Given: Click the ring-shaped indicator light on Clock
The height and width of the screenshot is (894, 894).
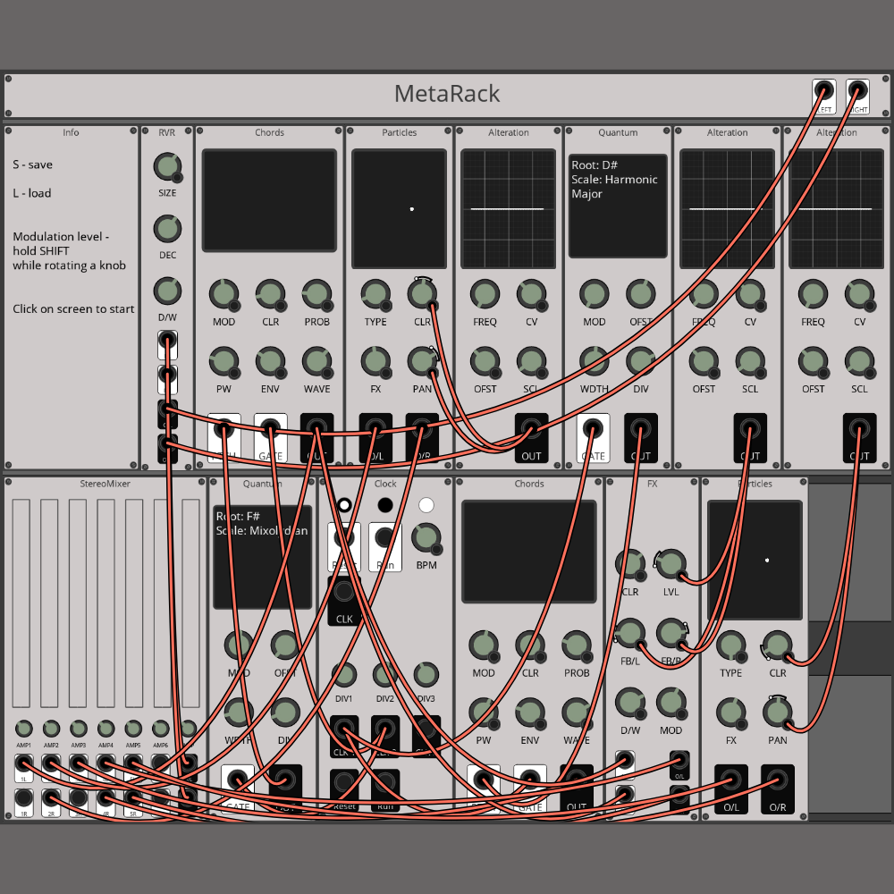Looking at the screenshot, I should click(344, 505).
